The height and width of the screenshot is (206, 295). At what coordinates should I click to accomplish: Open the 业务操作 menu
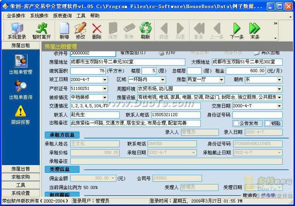coord(16,16)
